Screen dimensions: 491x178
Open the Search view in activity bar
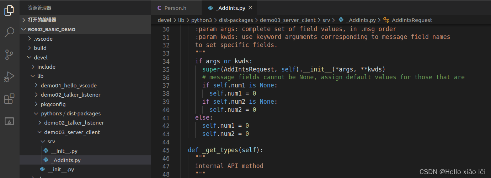[9, 32]
